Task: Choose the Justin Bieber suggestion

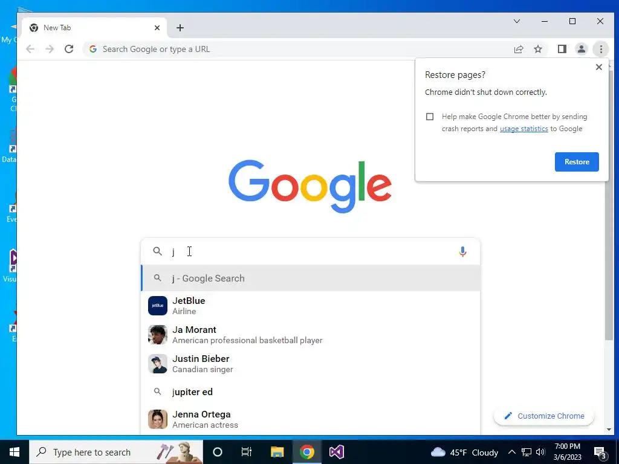Action: coord(311,364)
